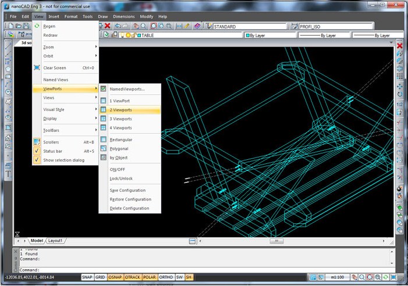Click the Zoom Extents icon in status bar
The image size is (408, 286).
[370, 277]
